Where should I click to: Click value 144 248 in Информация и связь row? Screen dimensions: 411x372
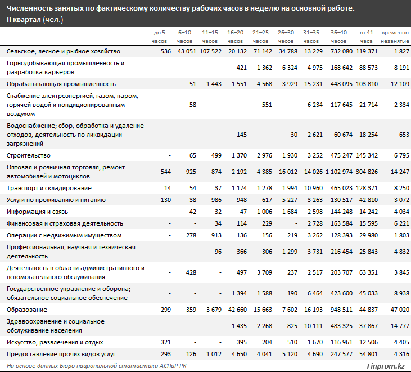pos(341,212)
